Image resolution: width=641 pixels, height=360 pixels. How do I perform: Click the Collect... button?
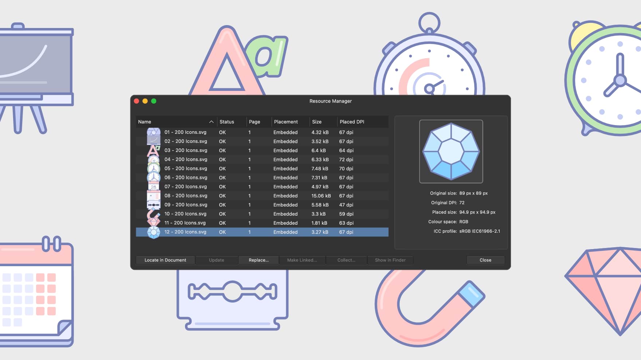pos(346,260)
